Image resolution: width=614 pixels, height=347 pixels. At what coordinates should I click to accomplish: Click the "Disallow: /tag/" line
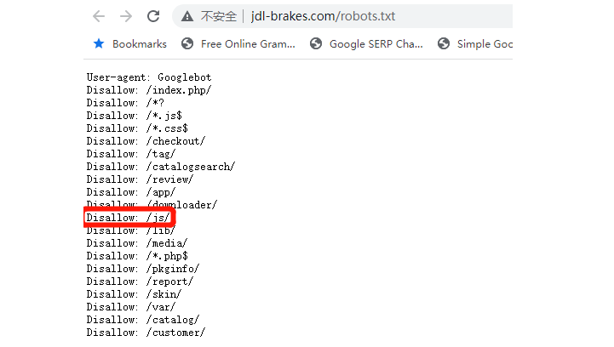click(131, 154)
